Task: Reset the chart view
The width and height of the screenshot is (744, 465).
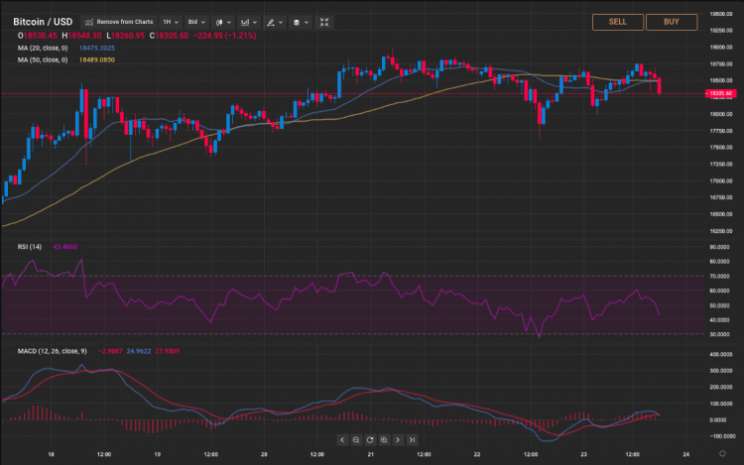Action: pos(370,440)
